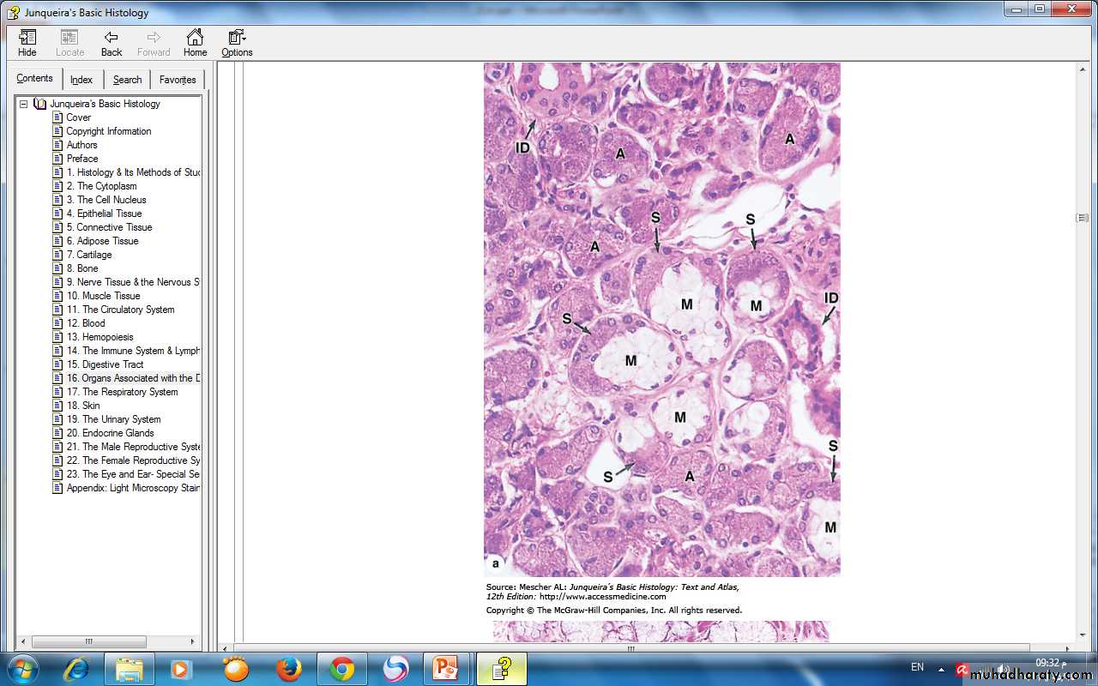Switch to the Index tab

click(81, 80)
